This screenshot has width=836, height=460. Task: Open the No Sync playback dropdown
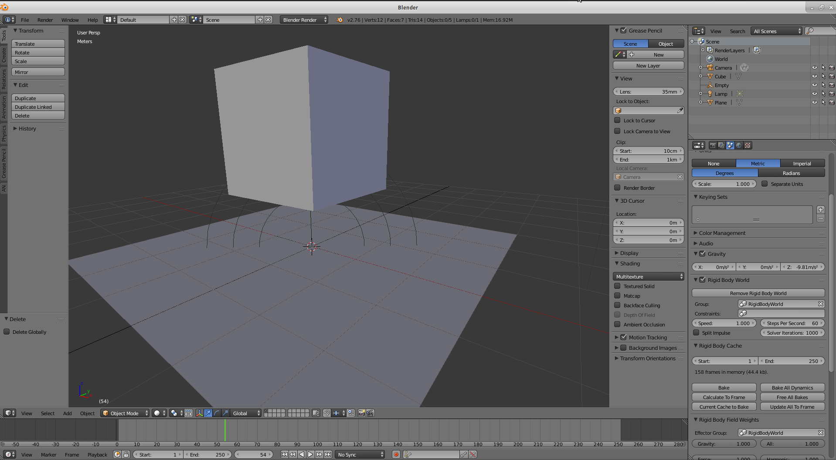coord(360,454)
